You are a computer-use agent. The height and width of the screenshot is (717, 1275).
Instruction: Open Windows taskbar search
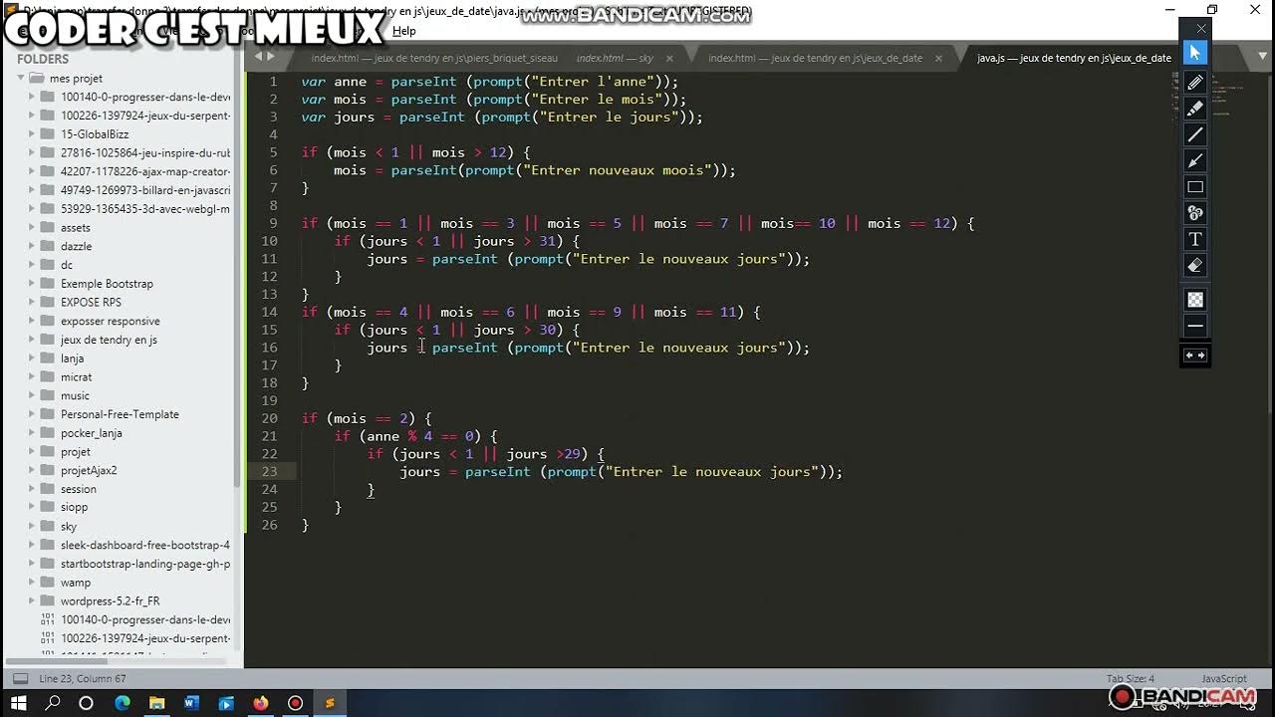[53, 703]
